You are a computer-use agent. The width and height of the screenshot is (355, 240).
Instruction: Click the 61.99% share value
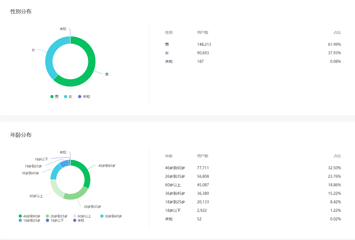click(x=334, y=44)
